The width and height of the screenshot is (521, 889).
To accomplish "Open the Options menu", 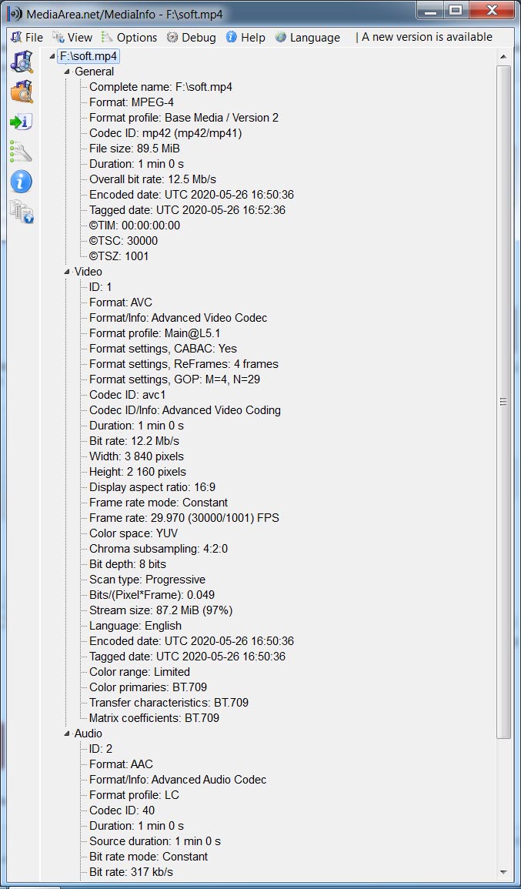I will point(129,38).
